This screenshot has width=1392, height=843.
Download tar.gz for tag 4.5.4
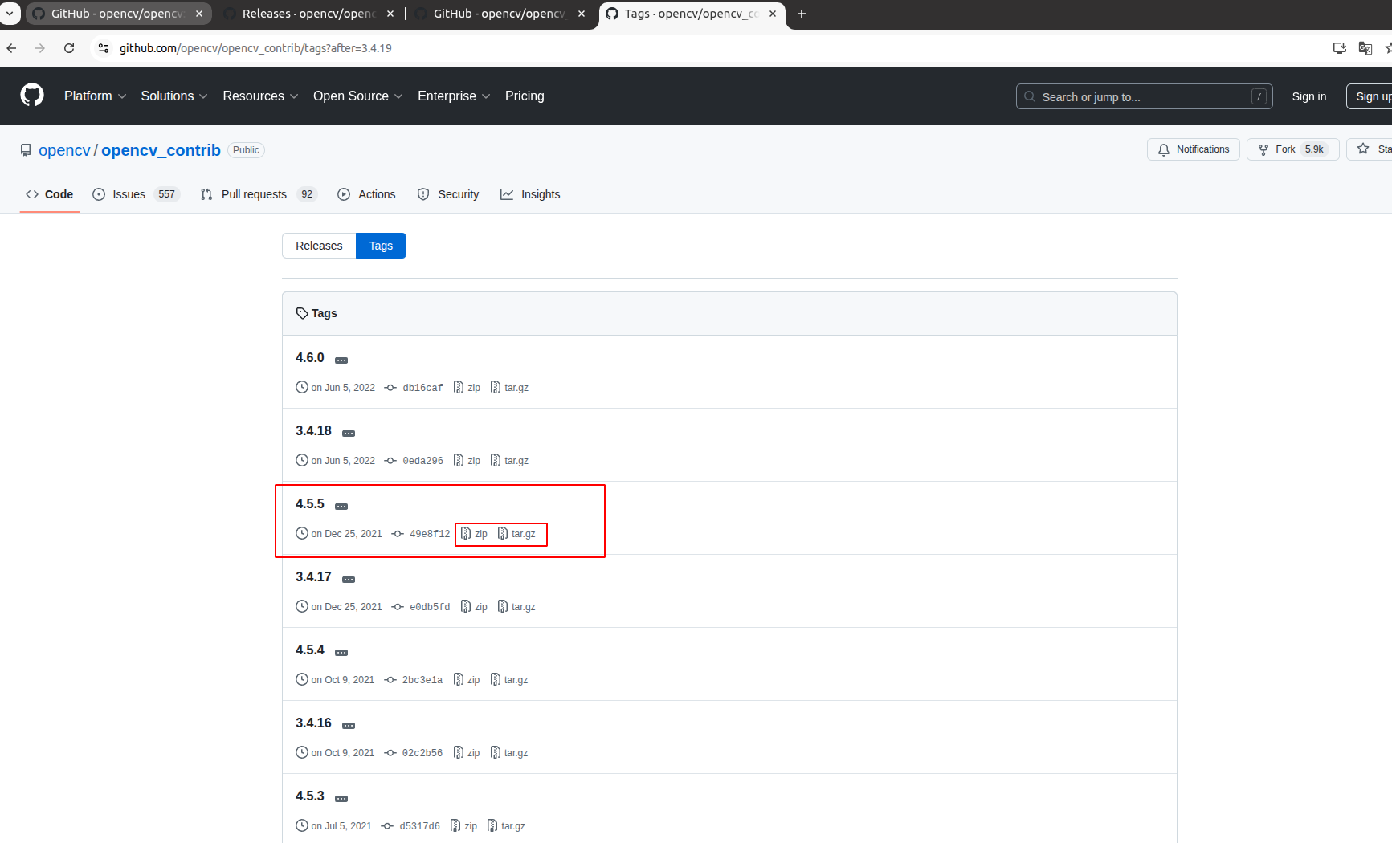(x=509, y=680)
